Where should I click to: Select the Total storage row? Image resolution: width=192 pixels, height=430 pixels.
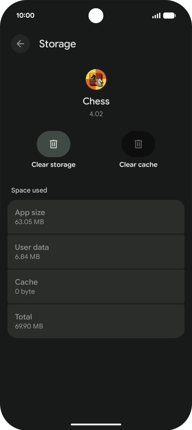96,321
